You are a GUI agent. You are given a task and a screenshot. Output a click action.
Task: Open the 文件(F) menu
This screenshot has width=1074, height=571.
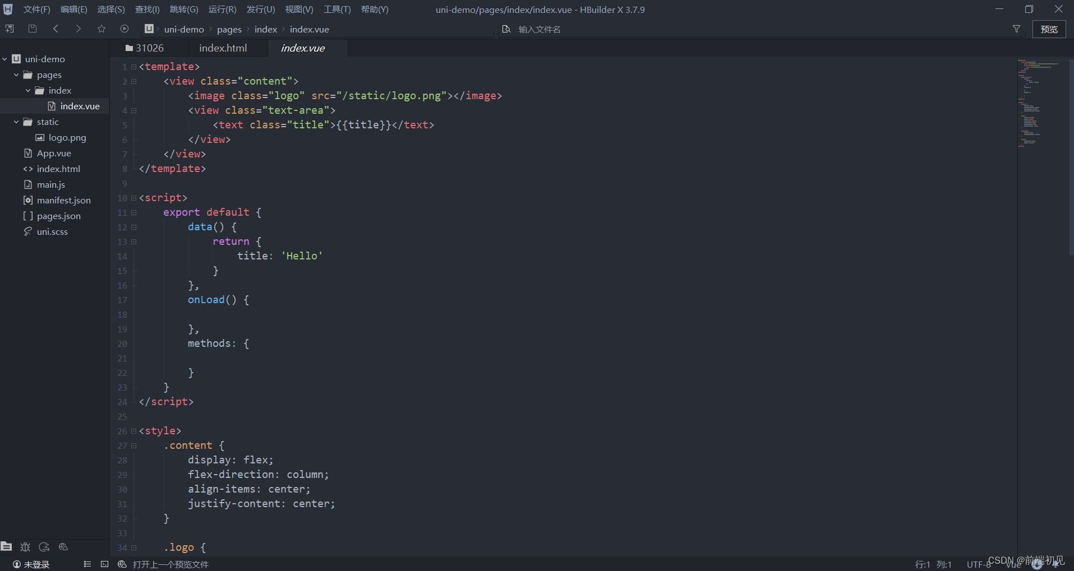36,10
